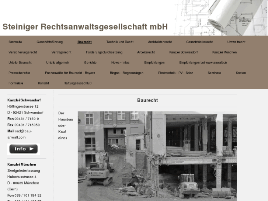
Task: Open Kanzlei München nav item
Action: point(225,52)
